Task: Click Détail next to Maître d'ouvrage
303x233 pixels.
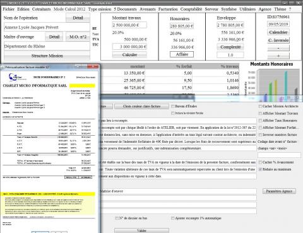Action: pos(54,37)
